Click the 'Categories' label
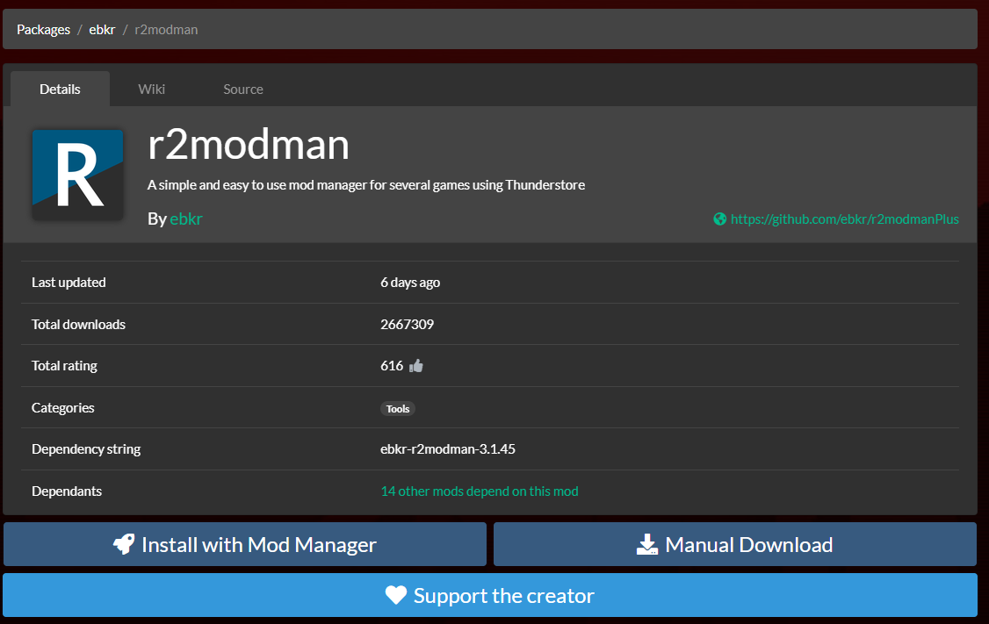 (63, 408)
